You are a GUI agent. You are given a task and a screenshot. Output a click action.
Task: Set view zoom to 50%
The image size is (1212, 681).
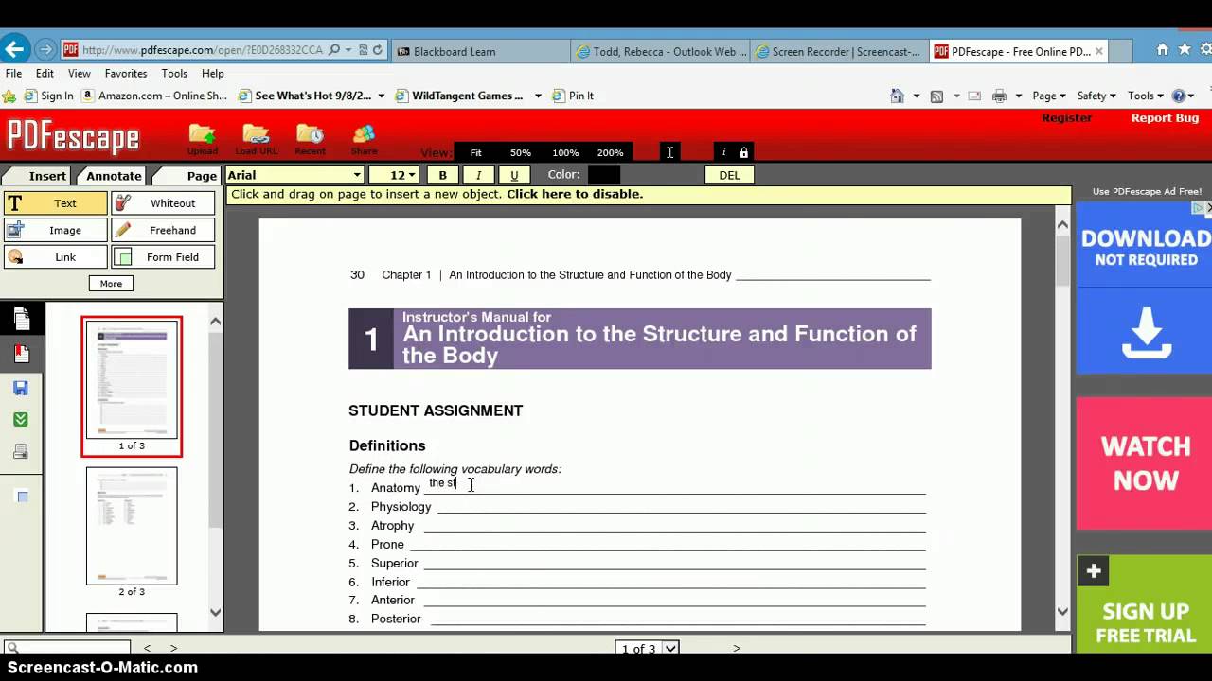[x=521, y=152]
